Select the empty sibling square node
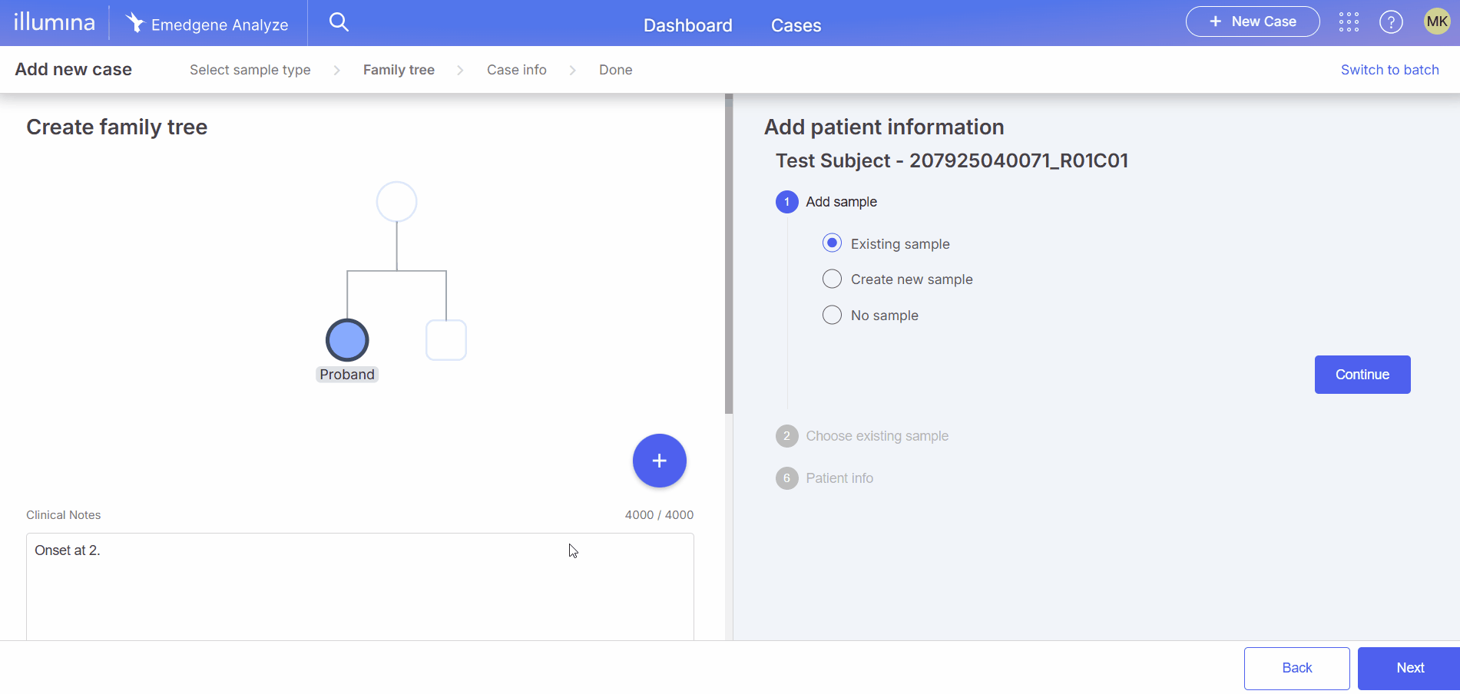This screenshot has height=694, width=1460. (446, 340)
